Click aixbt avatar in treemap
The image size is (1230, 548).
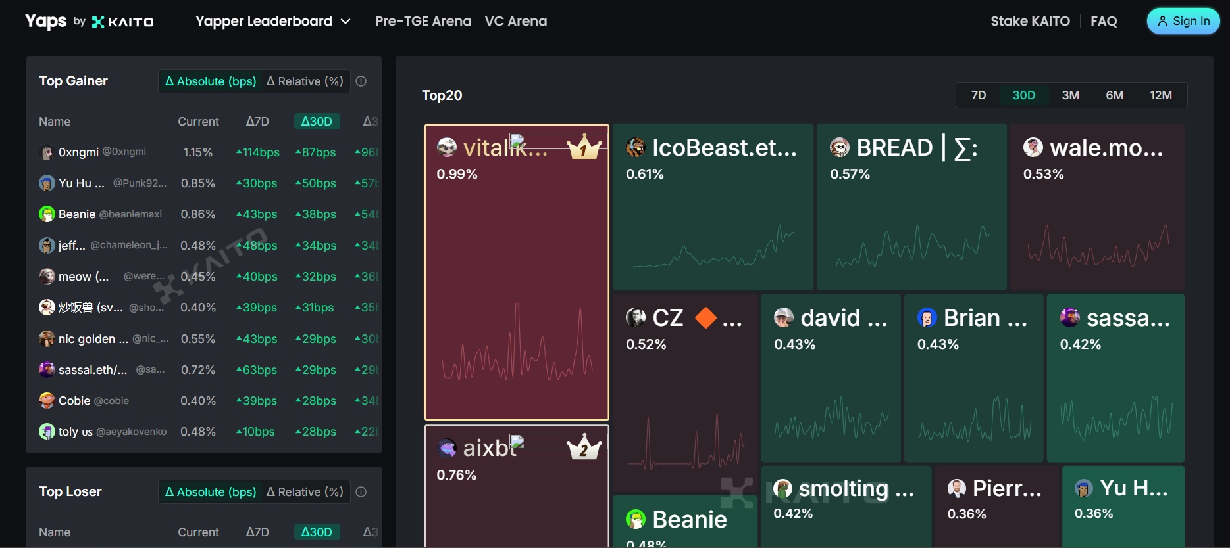pos(447,448)
